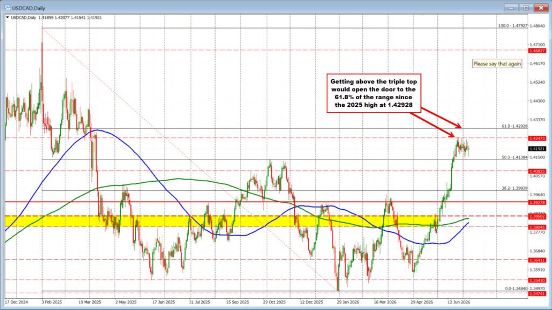
Task: Maximize the USDCAD,Daily chart window
Action: (526, 8)
